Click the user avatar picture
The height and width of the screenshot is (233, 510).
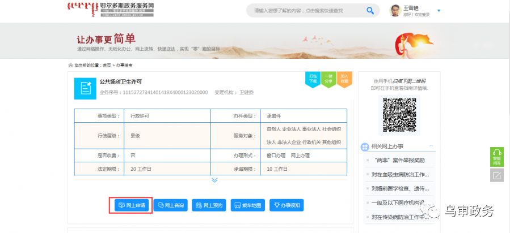(x=395, y=10)
